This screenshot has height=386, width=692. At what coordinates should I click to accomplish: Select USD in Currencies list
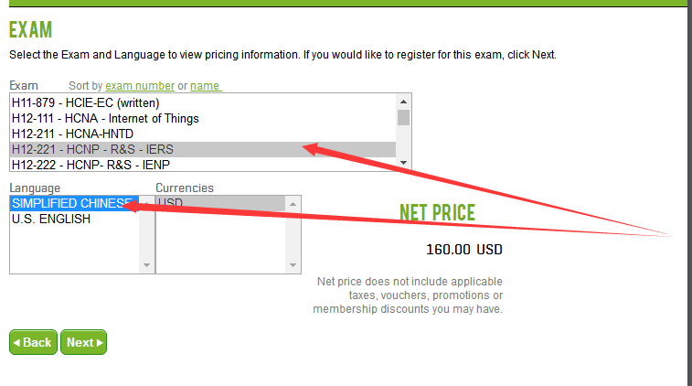click(x=170, y=203)
